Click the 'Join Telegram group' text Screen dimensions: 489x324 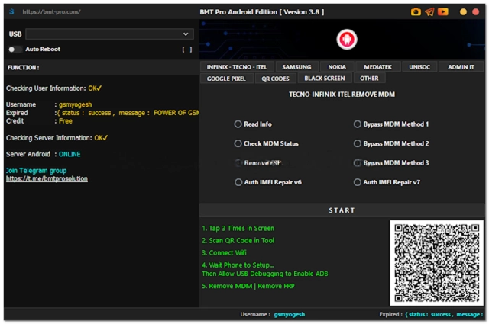[36, 171]
